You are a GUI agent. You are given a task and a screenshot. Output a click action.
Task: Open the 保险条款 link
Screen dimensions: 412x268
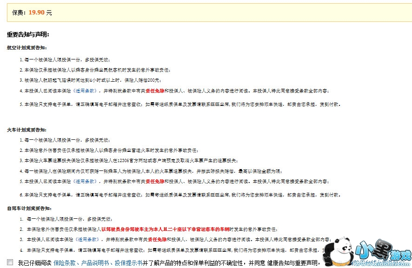(x=64, y=263)
